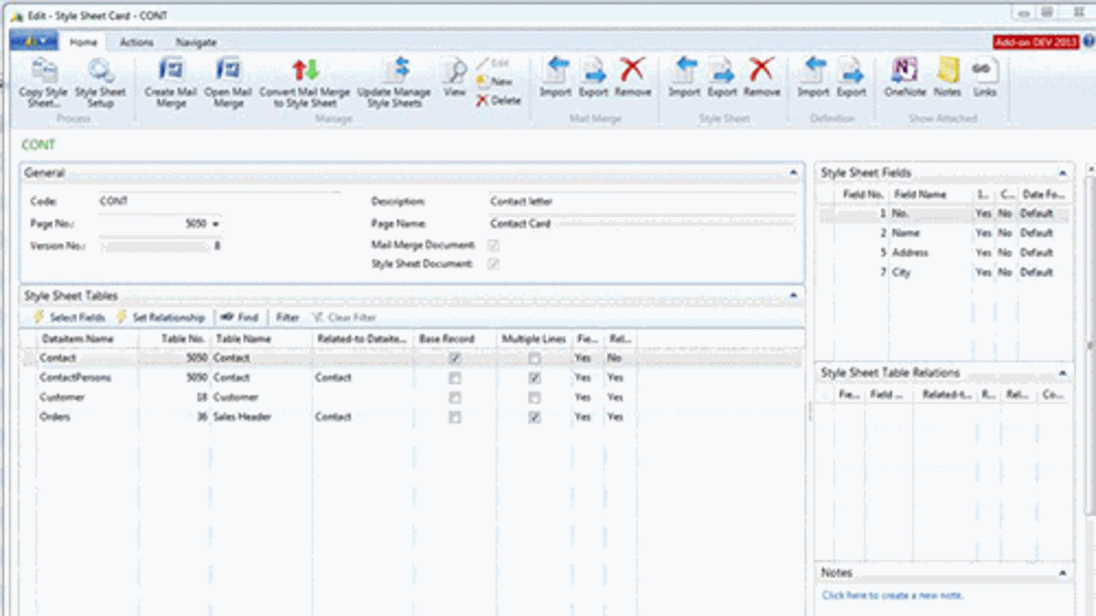Image resolution: width=1096 pixels, height=616 pixels.
Task: Click the Description input field
Action: (642, 201)
